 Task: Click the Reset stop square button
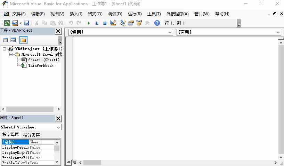(x=105, y=23)
